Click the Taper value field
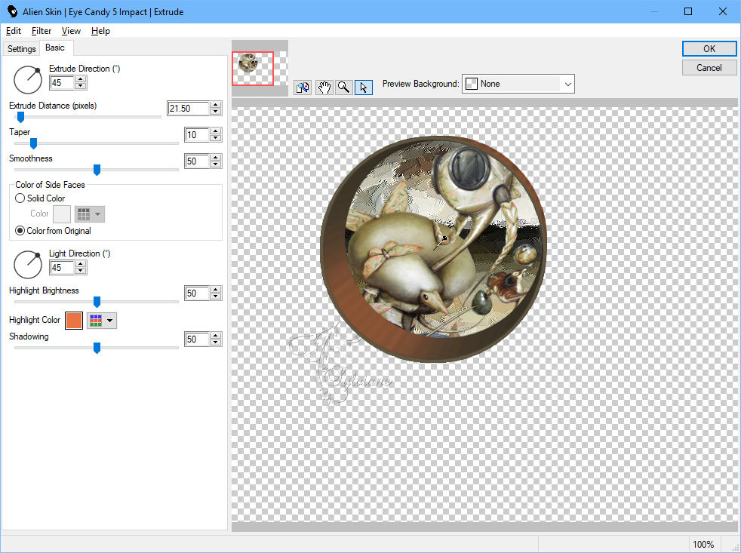 [x=197, y=135]
